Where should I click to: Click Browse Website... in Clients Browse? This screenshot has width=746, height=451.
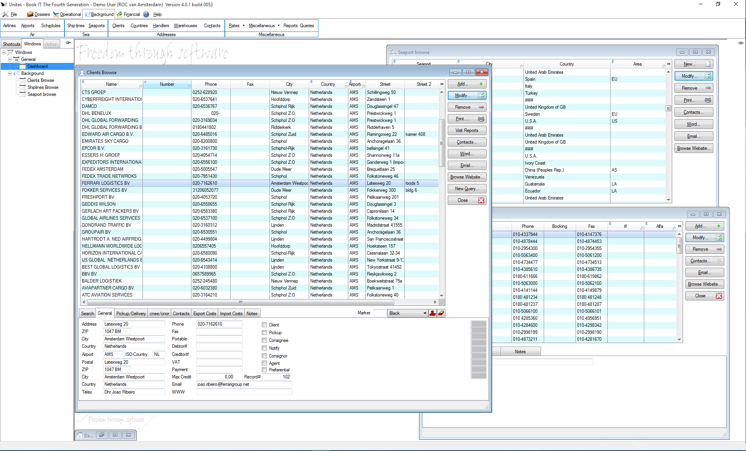[467, 177]
